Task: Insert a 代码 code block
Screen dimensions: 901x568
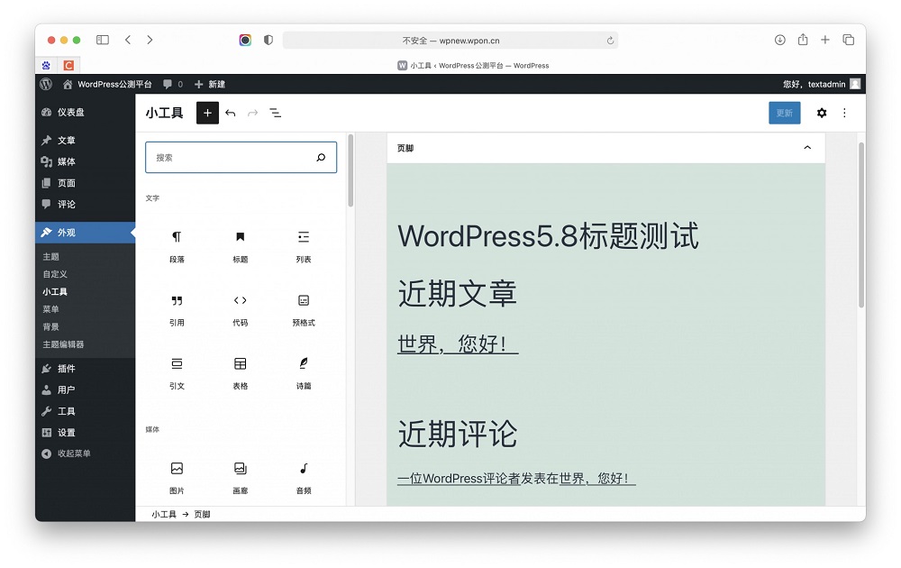Action: 240,307
